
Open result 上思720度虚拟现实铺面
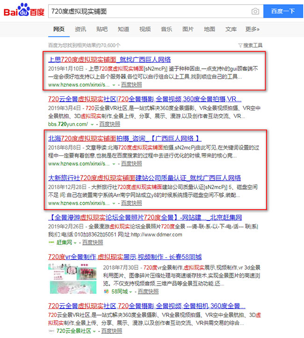[109, 59]
